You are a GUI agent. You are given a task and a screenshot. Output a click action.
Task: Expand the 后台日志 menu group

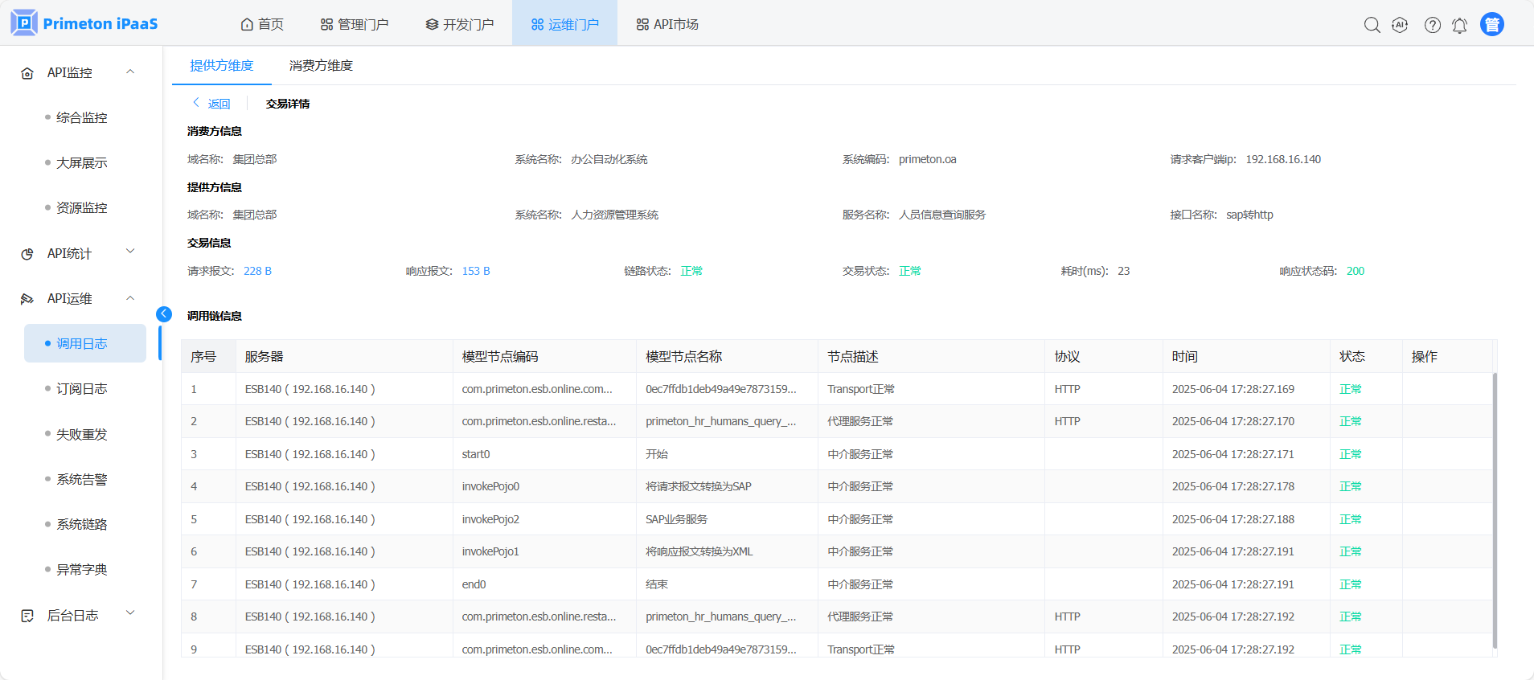click(130, 614)
